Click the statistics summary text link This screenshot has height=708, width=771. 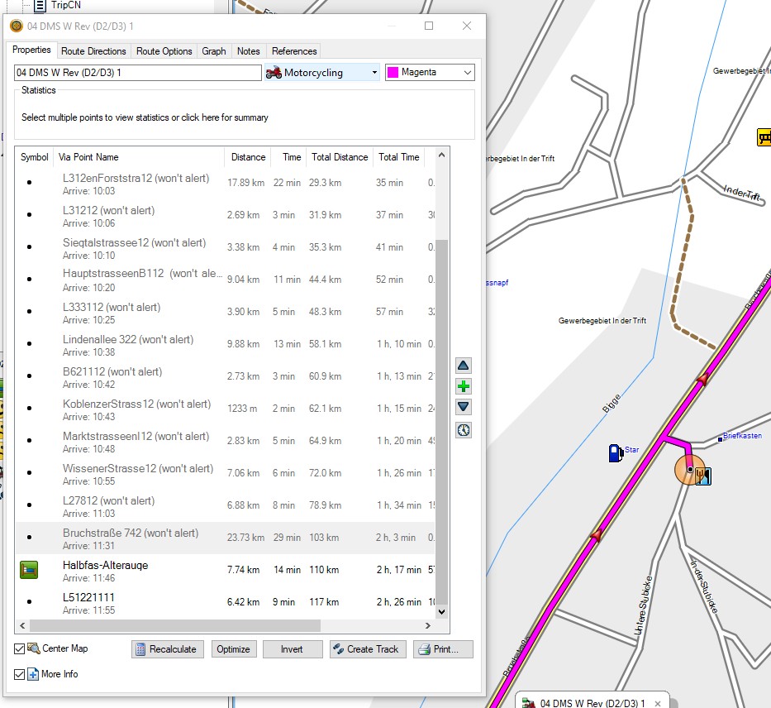click(145, 117)
